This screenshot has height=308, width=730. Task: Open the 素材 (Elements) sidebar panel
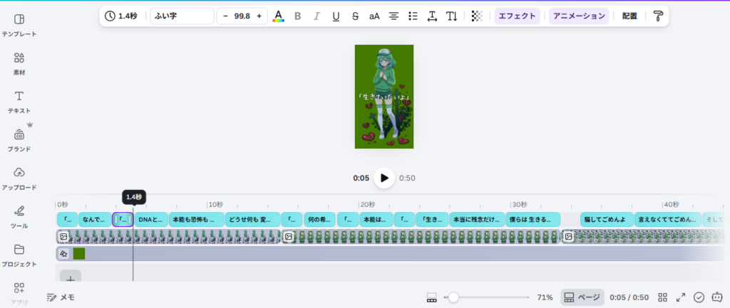[19, 63]
